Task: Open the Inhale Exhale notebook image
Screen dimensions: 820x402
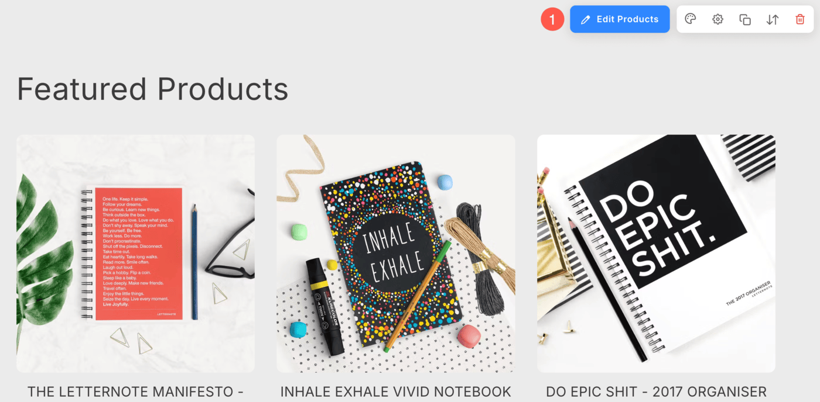Action: [x=396, y=254]
